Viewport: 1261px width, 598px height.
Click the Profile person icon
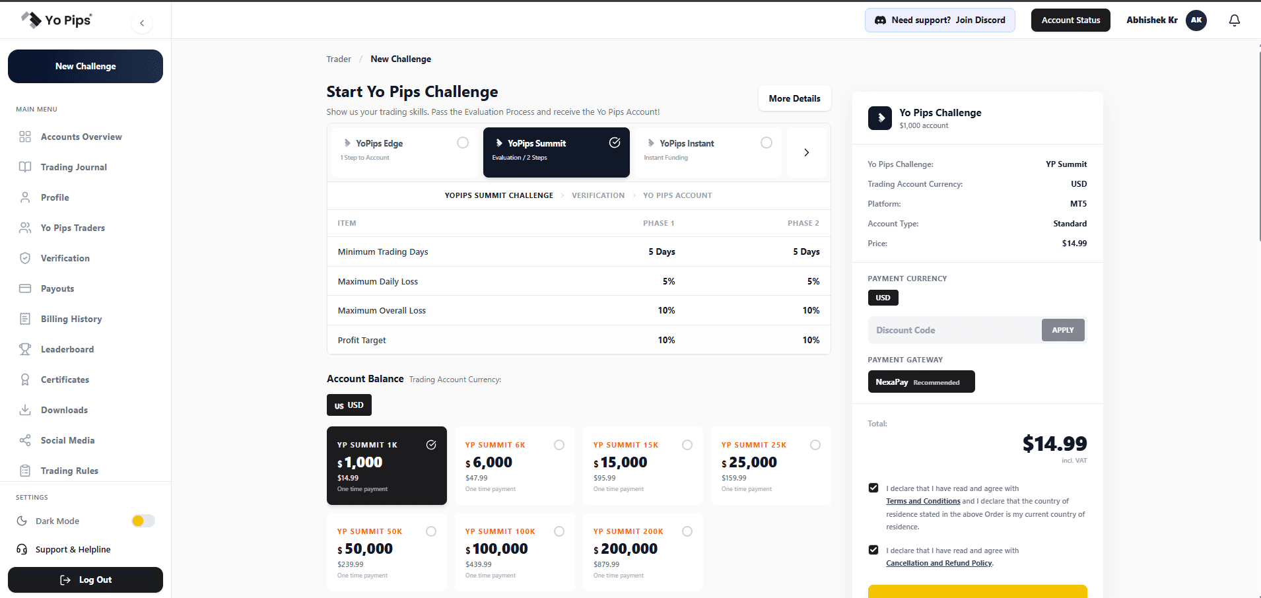coord(25,197)
